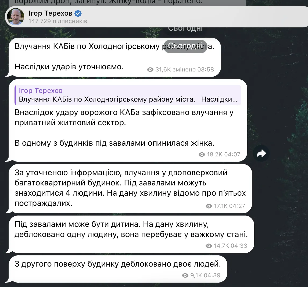Click the channel name Ігор Терехов in header
Viewport: 308px width, 287px height.
51,13
